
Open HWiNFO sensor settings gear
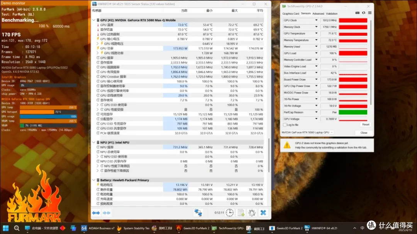coord(252,212)
